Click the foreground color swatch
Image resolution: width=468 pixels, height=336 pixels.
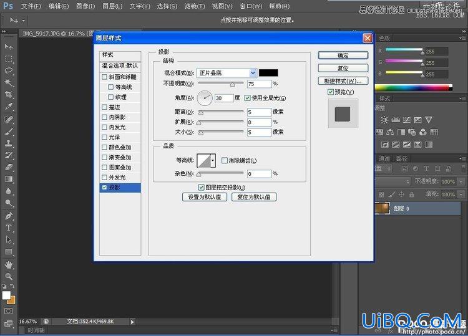point(6,295)
